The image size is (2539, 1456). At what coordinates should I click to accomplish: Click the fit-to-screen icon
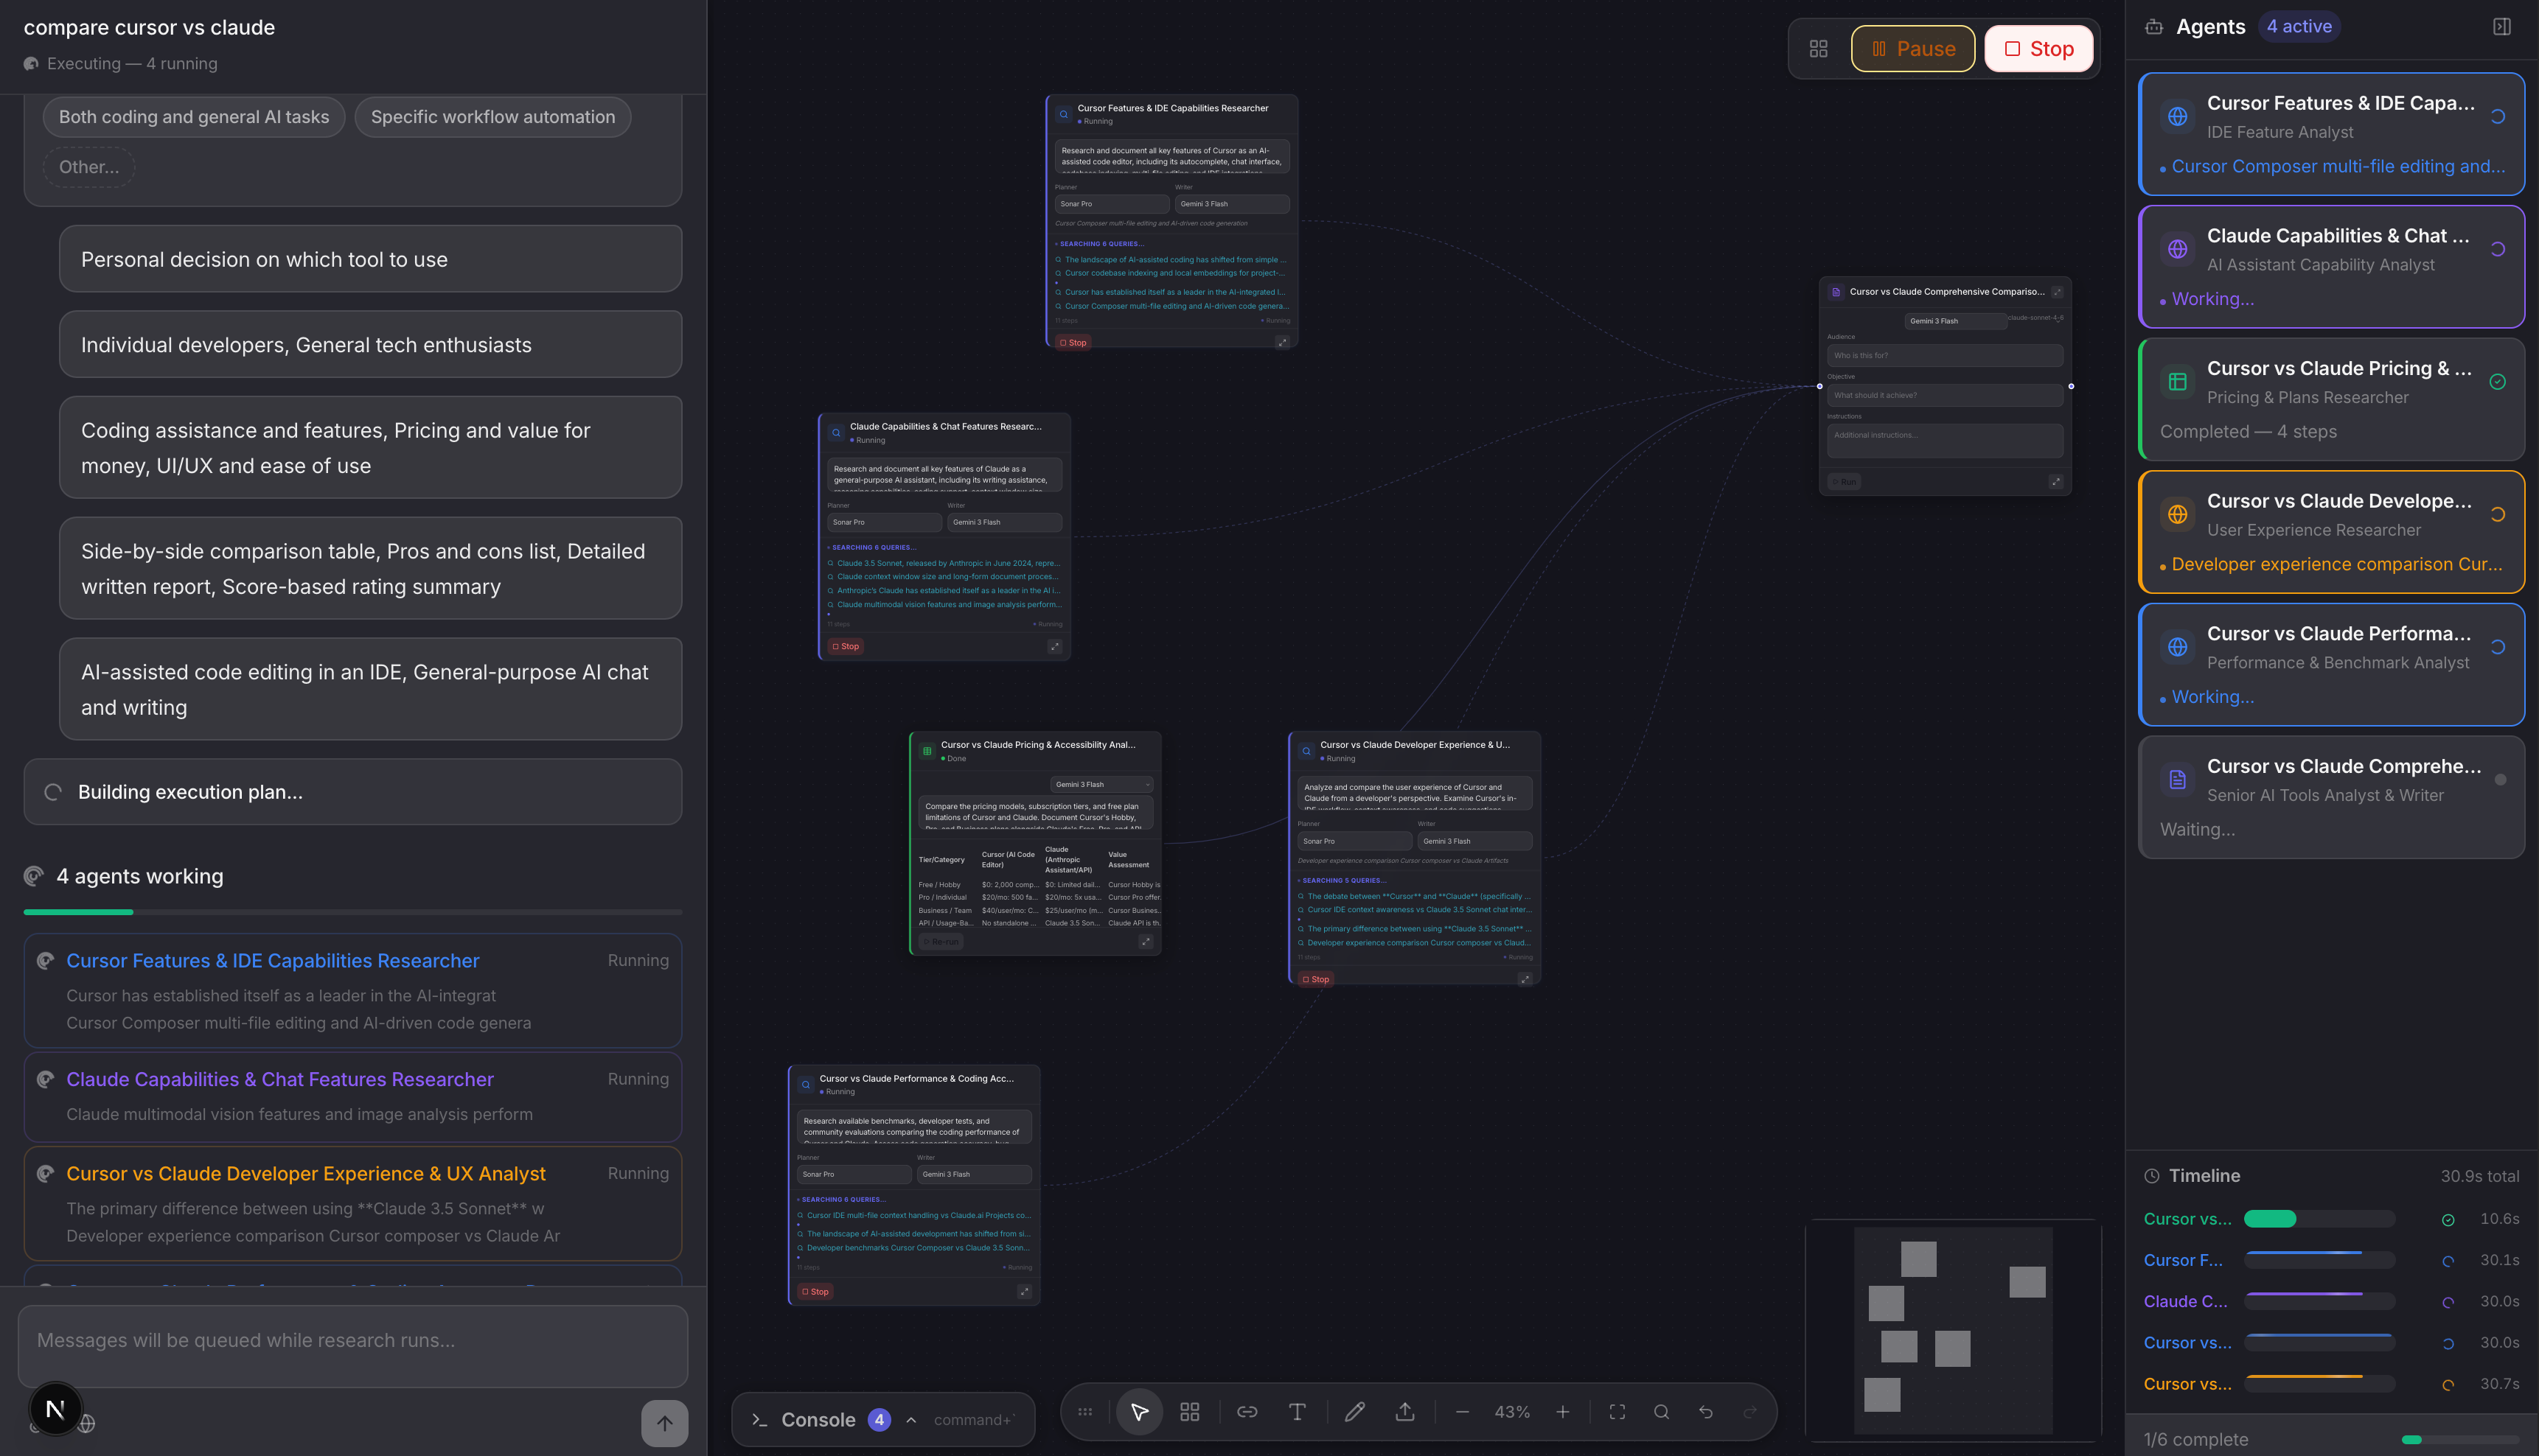pyautogui.click(x=1617, y=1412)
